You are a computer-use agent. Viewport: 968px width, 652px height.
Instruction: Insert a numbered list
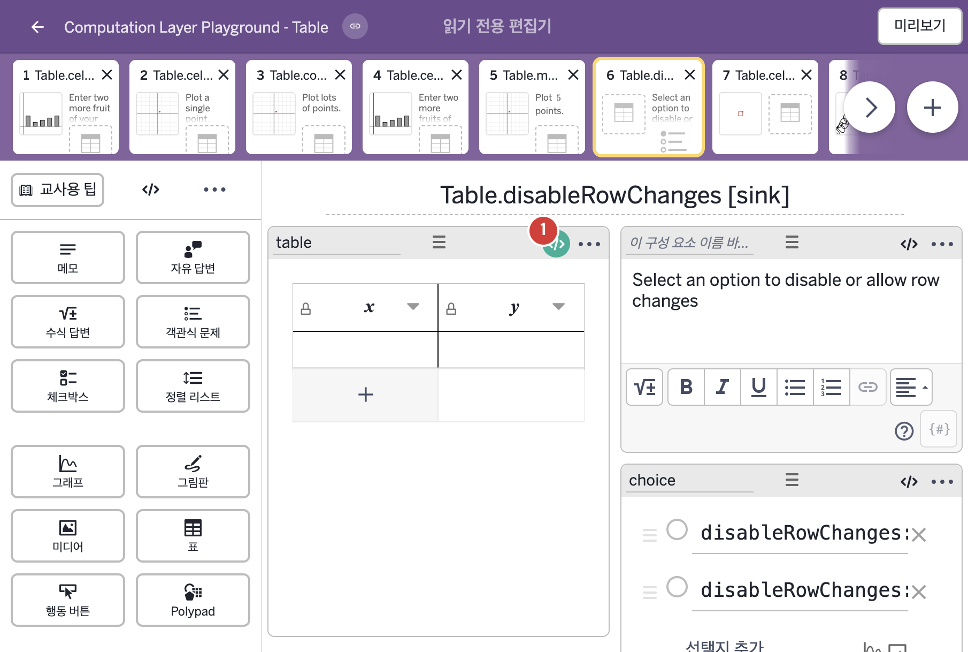click(x=832, y=387)
